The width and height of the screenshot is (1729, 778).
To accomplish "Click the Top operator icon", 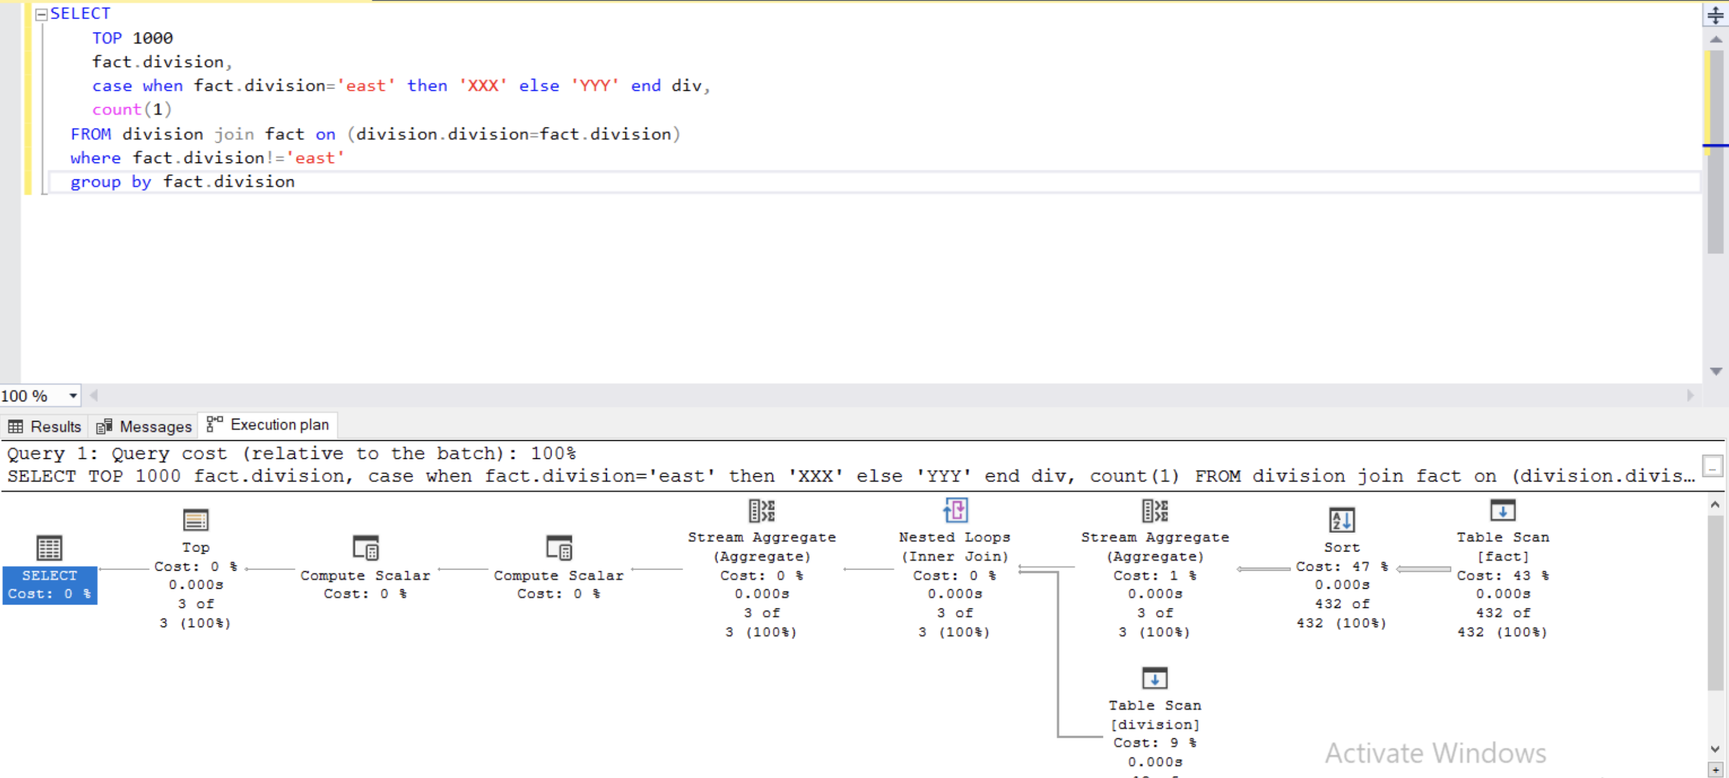I will pos(195,520).
